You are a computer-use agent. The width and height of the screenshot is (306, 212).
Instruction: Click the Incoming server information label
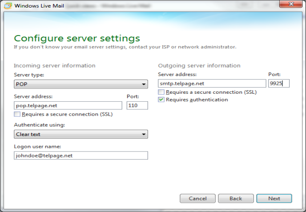[54, 65]
